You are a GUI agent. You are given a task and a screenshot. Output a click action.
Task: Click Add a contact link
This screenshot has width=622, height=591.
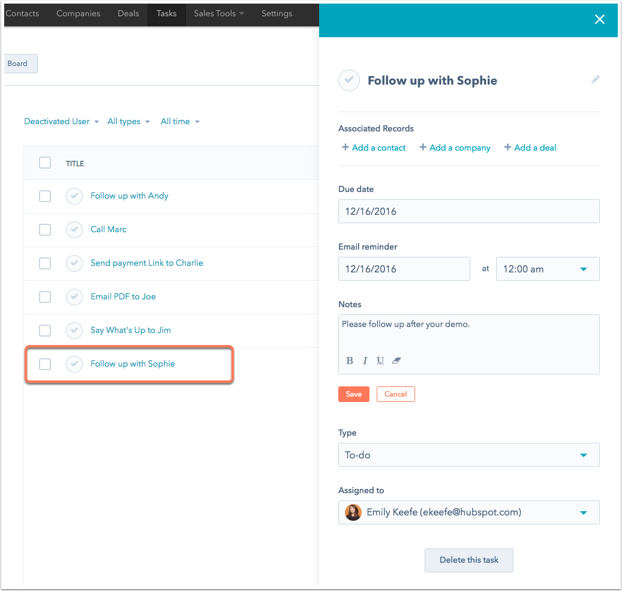[x=374, y=148]
